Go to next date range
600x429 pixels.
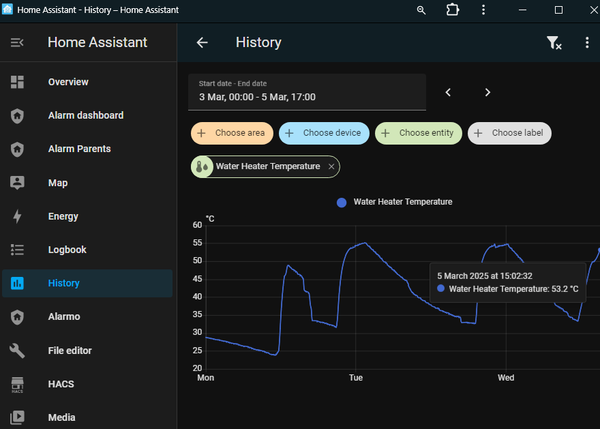[487, 92]
